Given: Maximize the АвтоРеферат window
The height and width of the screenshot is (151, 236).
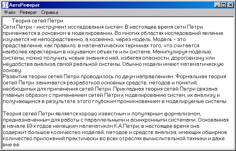Looking at the screenshot, I should tap(223, 5).
